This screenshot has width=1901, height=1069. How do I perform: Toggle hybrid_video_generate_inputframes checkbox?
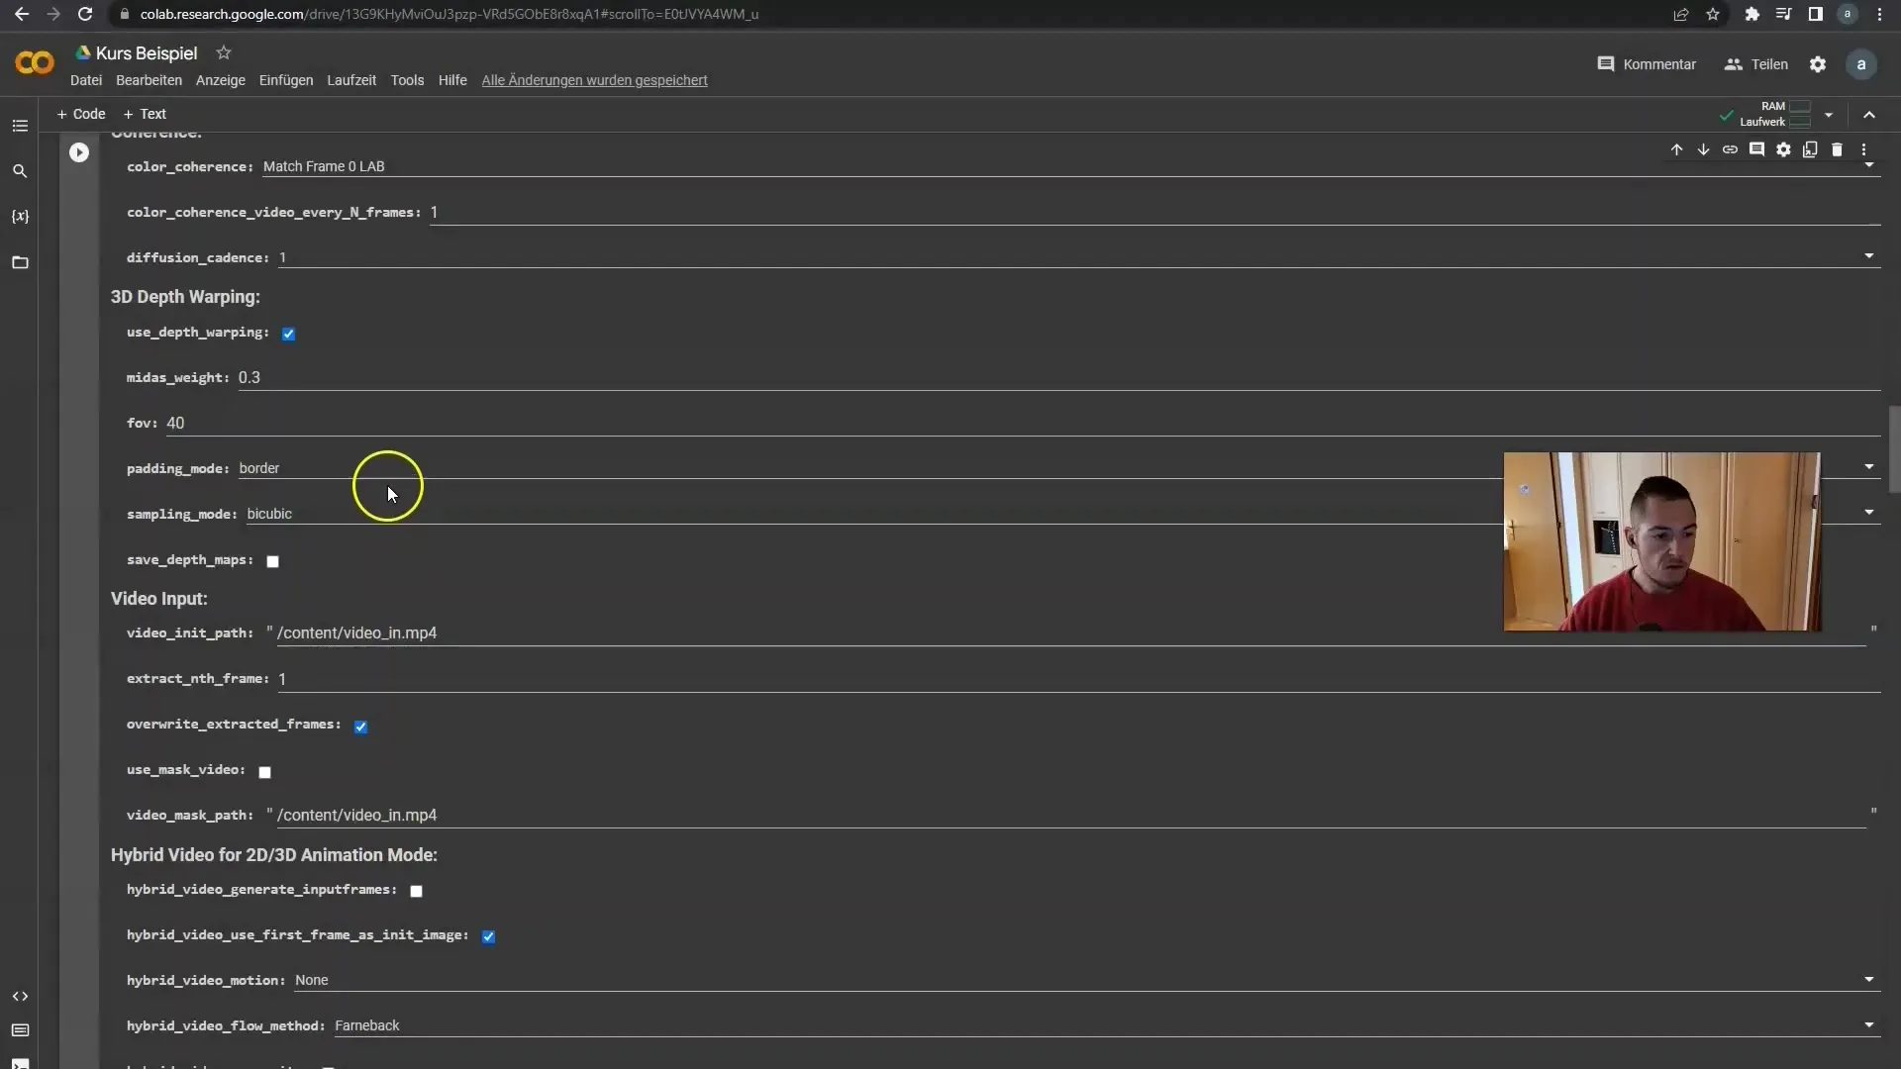[x=417, y=891]
